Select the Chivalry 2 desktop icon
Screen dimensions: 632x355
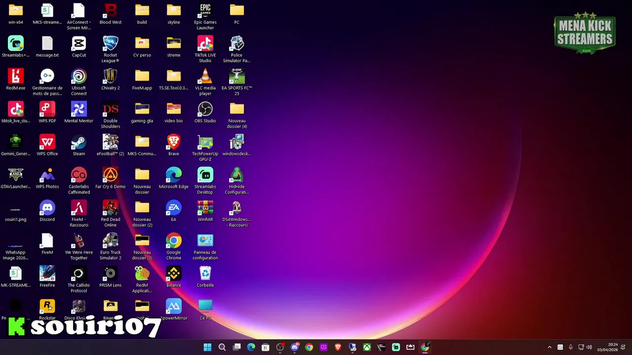click(111, 79)
